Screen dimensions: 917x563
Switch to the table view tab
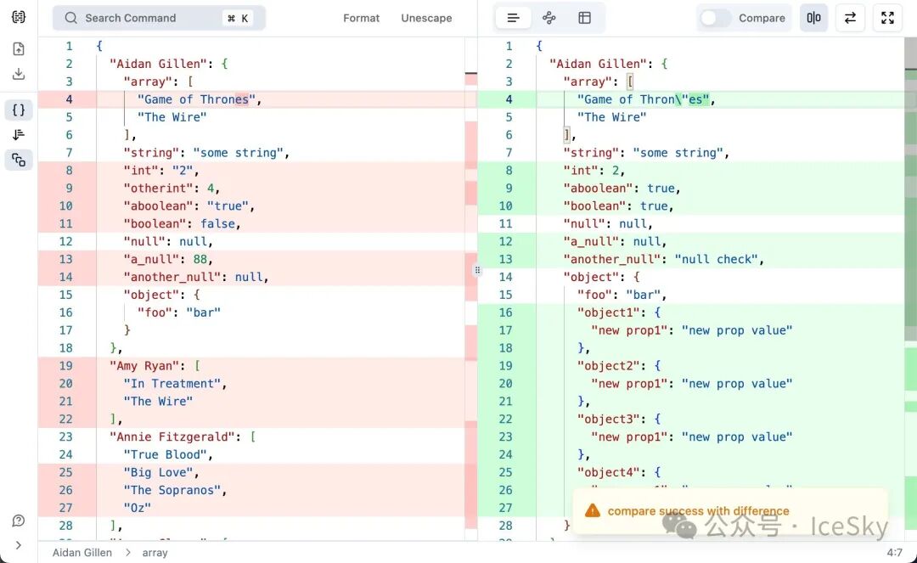(x=584, y=18)
